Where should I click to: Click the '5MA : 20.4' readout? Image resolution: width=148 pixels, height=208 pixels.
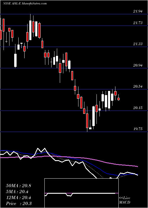(17, 192)
